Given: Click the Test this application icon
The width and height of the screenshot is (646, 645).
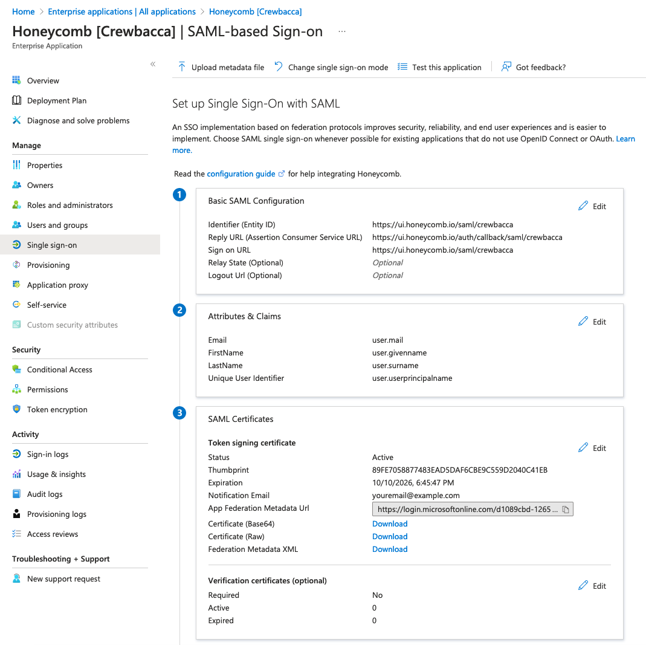Looking at the screenshot, I should pos(402,66).
